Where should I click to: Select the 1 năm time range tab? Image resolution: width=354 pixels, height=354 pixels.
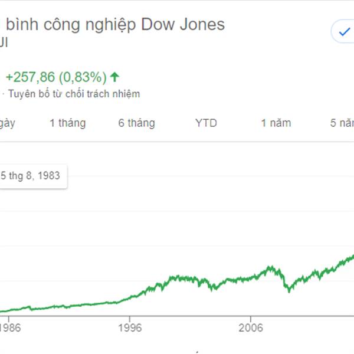pos(276,123)
